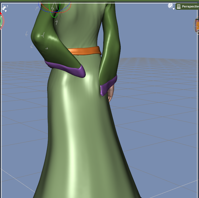199x198 pixels.
Task: Click the figure's visible hand
Action: click(111, 94)
